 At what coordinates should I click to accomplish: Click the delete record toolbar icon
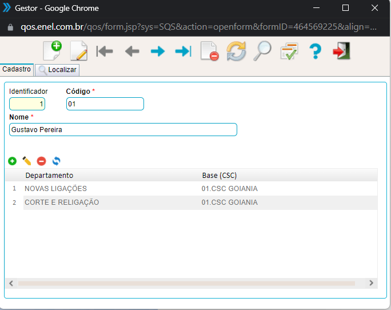click(209, 51)
